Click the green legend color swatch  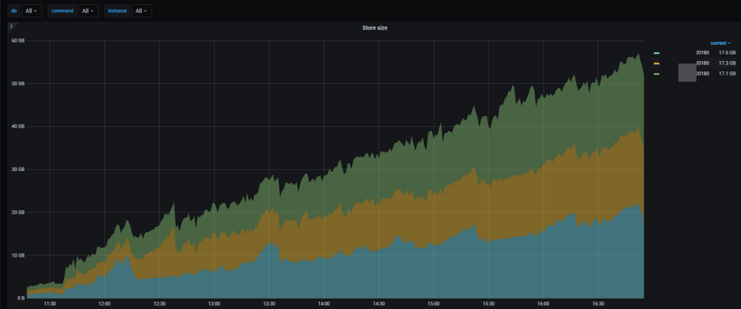(657, 74)
